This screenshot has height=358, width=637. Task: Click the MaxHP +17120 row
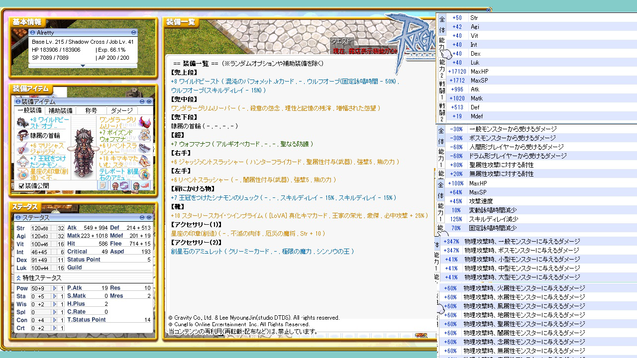(x=541, y=72)
